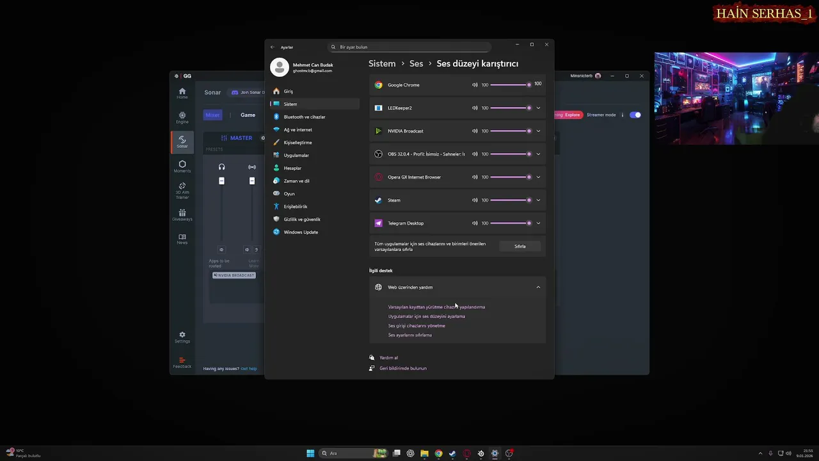
Task: Open Ses ayarlarını sıfırlama link
Action: tap(410, 335)
